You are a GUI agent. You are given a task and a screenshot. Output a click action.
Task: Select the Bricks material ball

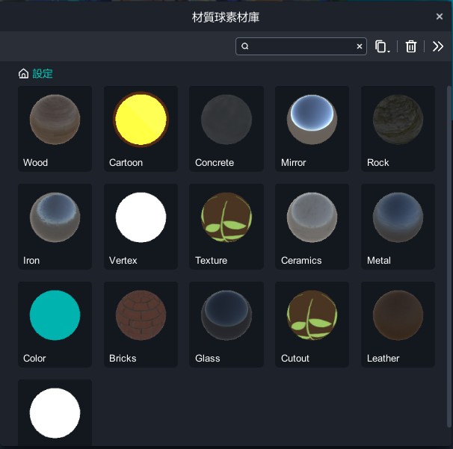point(141,315)
